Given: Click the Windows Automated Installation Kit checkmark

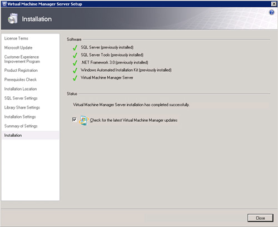Looking at the screenshot, I should pyautogui.click(x=75, y=71).
